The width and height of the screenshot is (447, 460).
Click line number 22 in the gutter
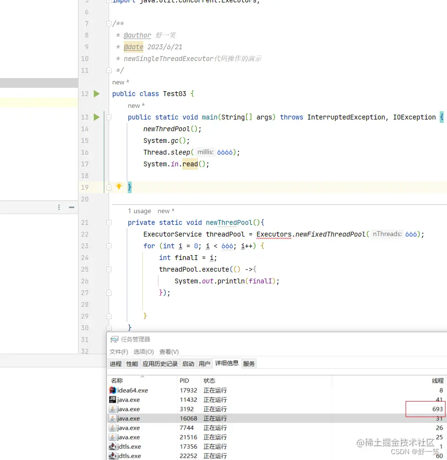pos(85,235)
